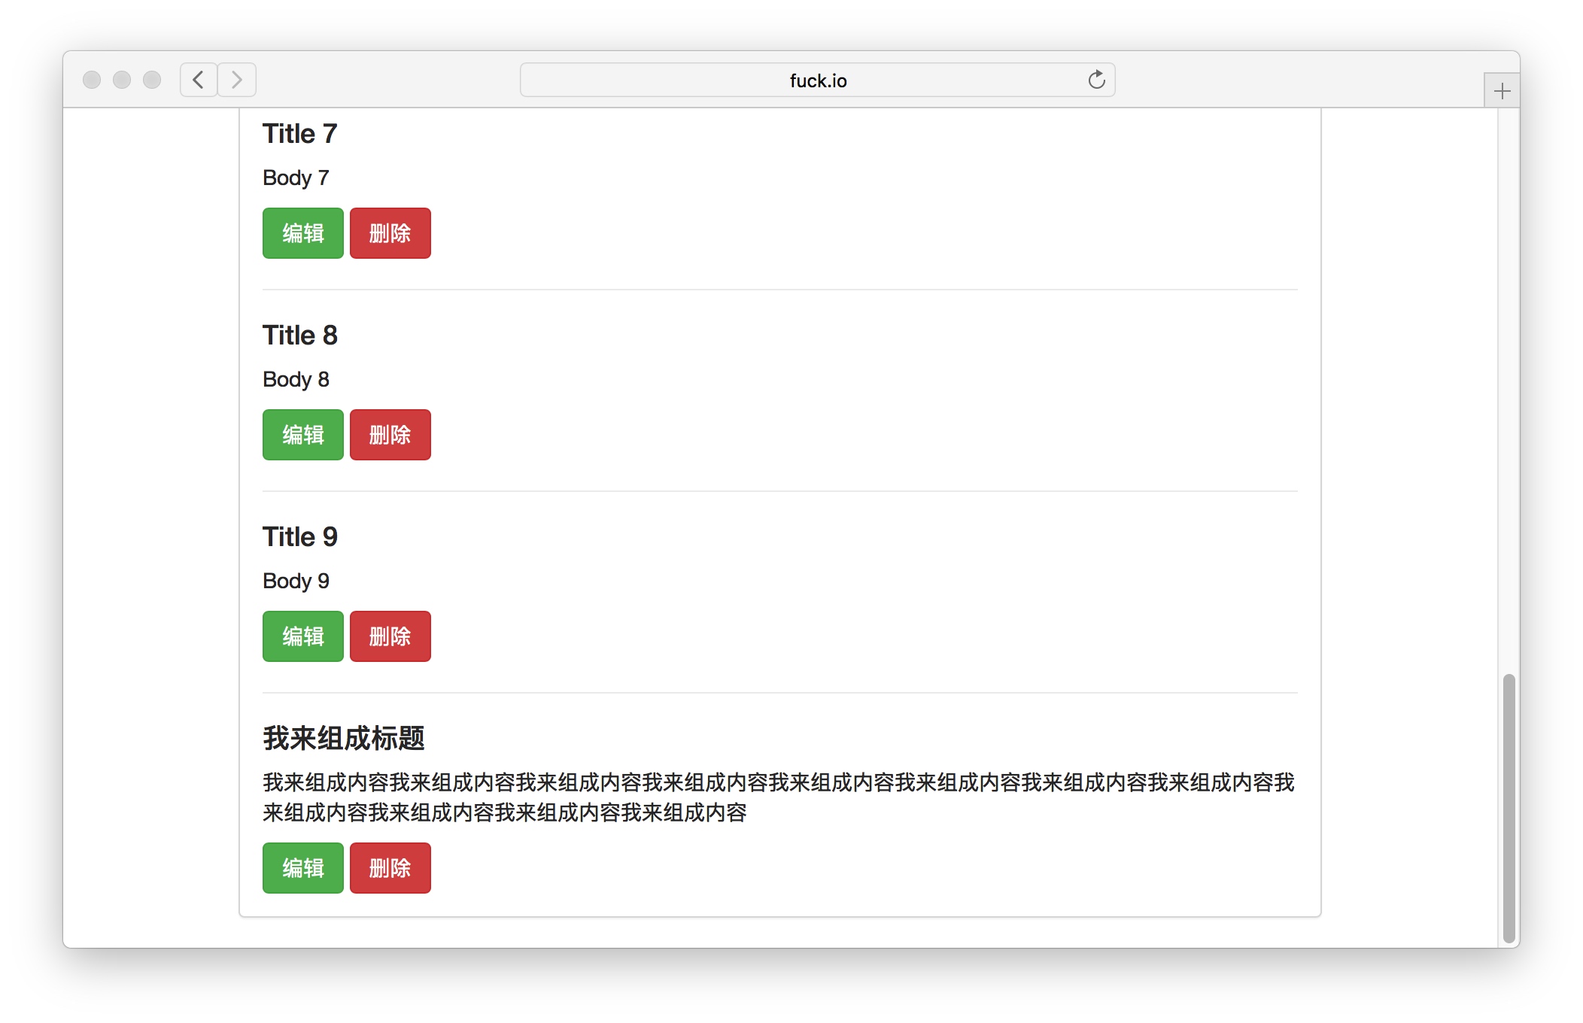
Task: Click the Title 9 heading text
Action: [x=299, y=537]
